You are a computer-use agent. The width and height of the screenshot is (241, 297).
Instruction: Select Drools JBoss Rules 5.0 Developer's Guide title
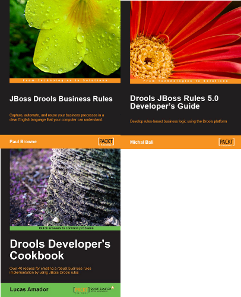175,102
